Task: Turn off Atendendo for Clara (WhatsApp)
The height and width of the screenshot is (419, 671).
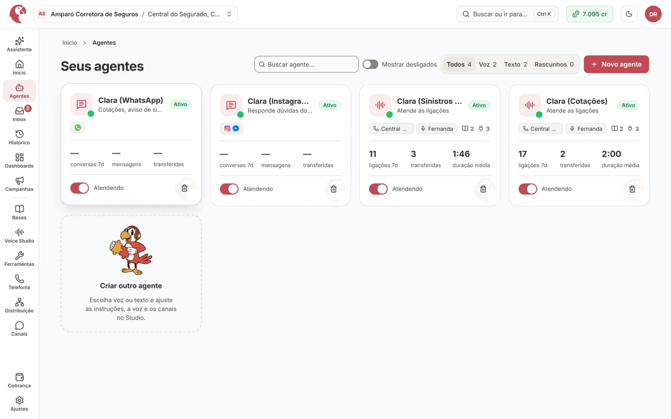Action: pyautogui.click(x=80, y=188)
